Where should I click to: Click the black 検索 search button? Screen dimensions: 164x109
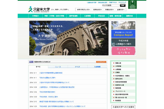click(x=123, y=5)
